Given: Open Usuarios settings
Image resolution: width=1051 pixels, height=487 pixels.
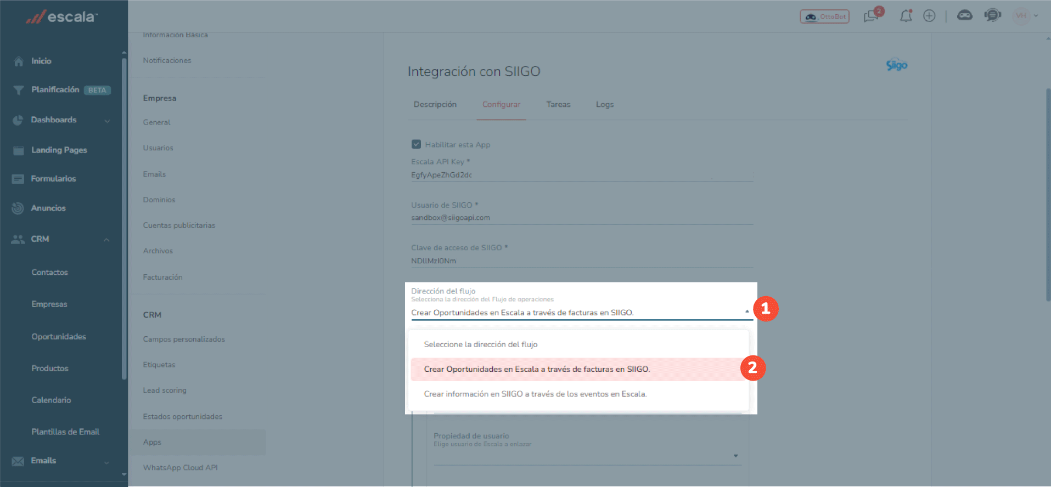Looking at the screenshot, I should [158, 148].
